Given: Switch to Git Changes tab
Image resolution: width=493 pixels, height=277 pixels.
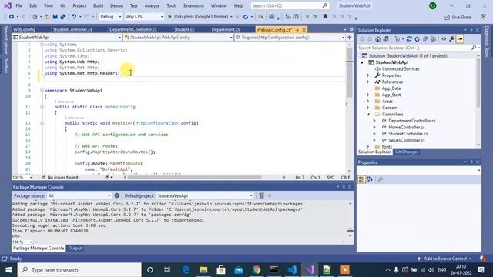Looking at the screenshot, I should 407,152.
